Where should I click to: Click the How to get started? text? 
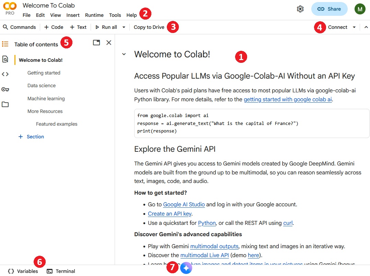point(161,193)
